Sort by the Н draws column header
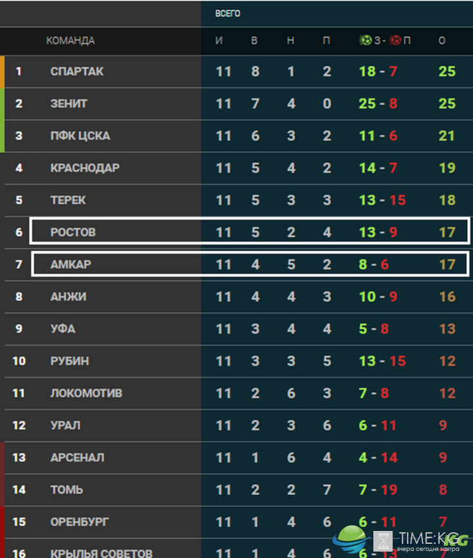Image resolution: width=473 pixels, height=558 pixels. tap(290, 41)
